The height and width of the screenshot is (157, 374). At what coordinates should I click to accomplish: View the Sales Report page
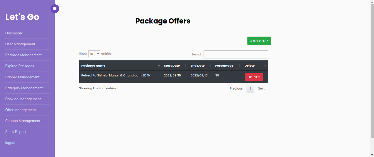(x=16, y=132)
